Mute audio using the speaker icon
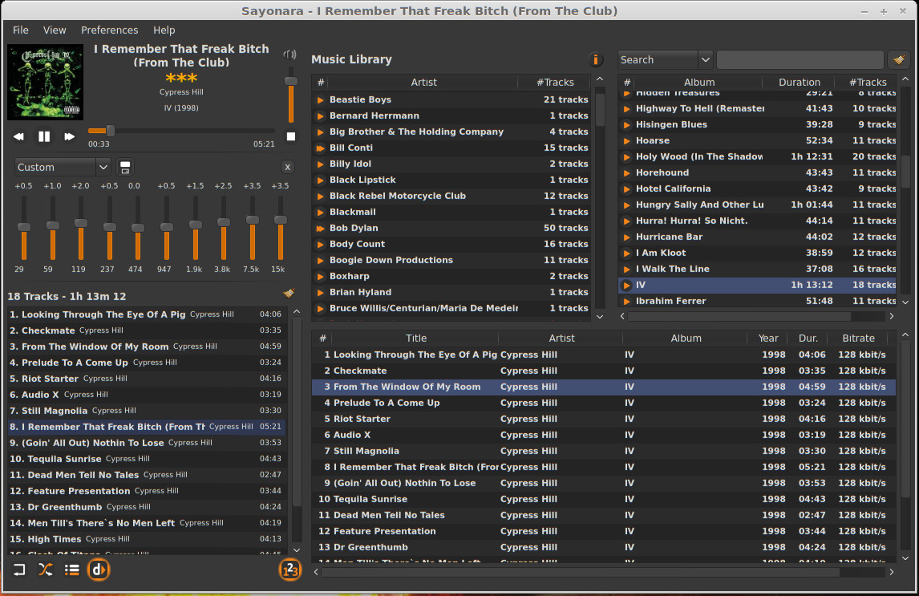Viewport: 919px width, 596px height. click(x=290, y=55)
